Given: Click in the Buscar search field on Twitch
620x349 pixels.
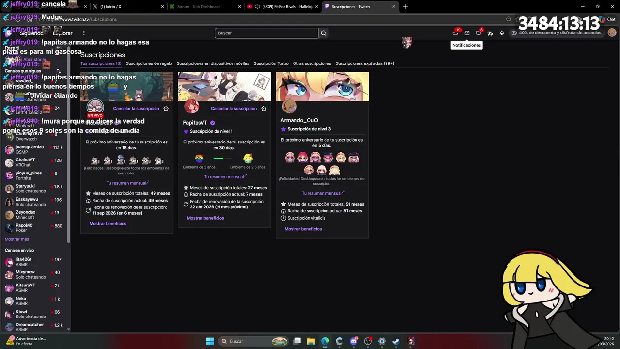Looking at the screenshot, I should [266, 33].
